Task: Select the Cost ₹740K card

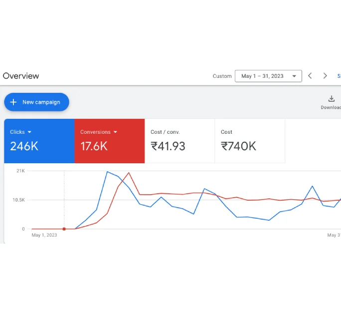Action: tap(250, 141)
